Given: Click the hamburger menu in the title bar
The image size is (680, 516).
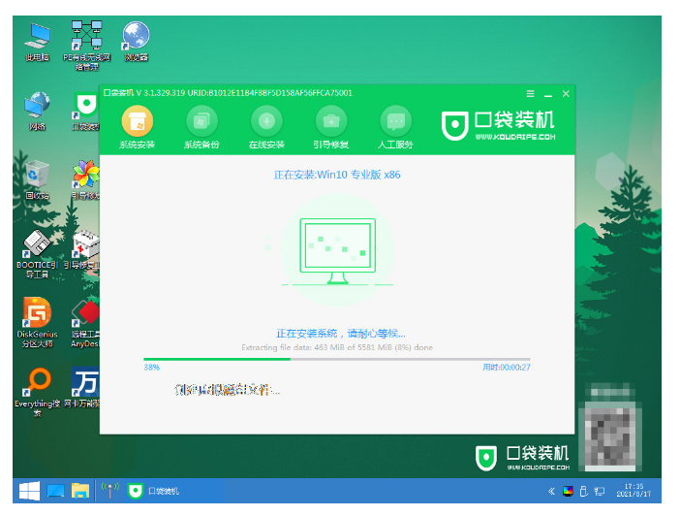Looking at the screenshot, I should pyautogui.click(x=530, y=93).
